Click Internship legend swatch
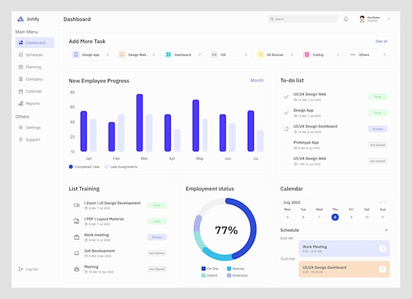 point(229,275)
